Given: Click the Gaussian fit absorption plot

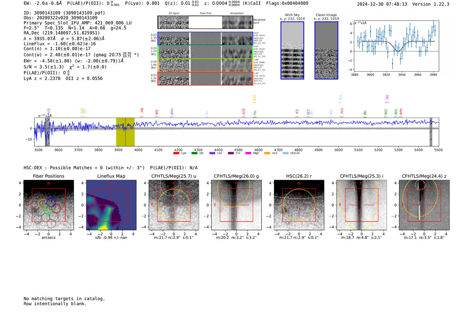Looking at the screenshot, I should [396, 46].
